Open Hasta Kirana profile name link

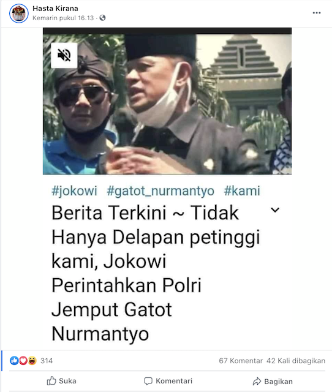(x=55, y=9)
